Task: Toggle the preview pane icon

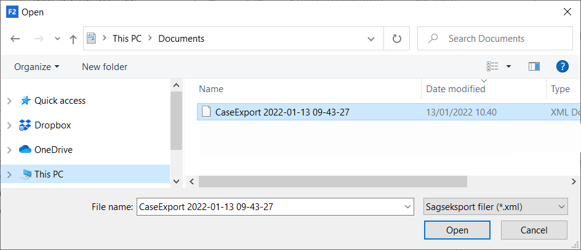Action: pos(534,66)
